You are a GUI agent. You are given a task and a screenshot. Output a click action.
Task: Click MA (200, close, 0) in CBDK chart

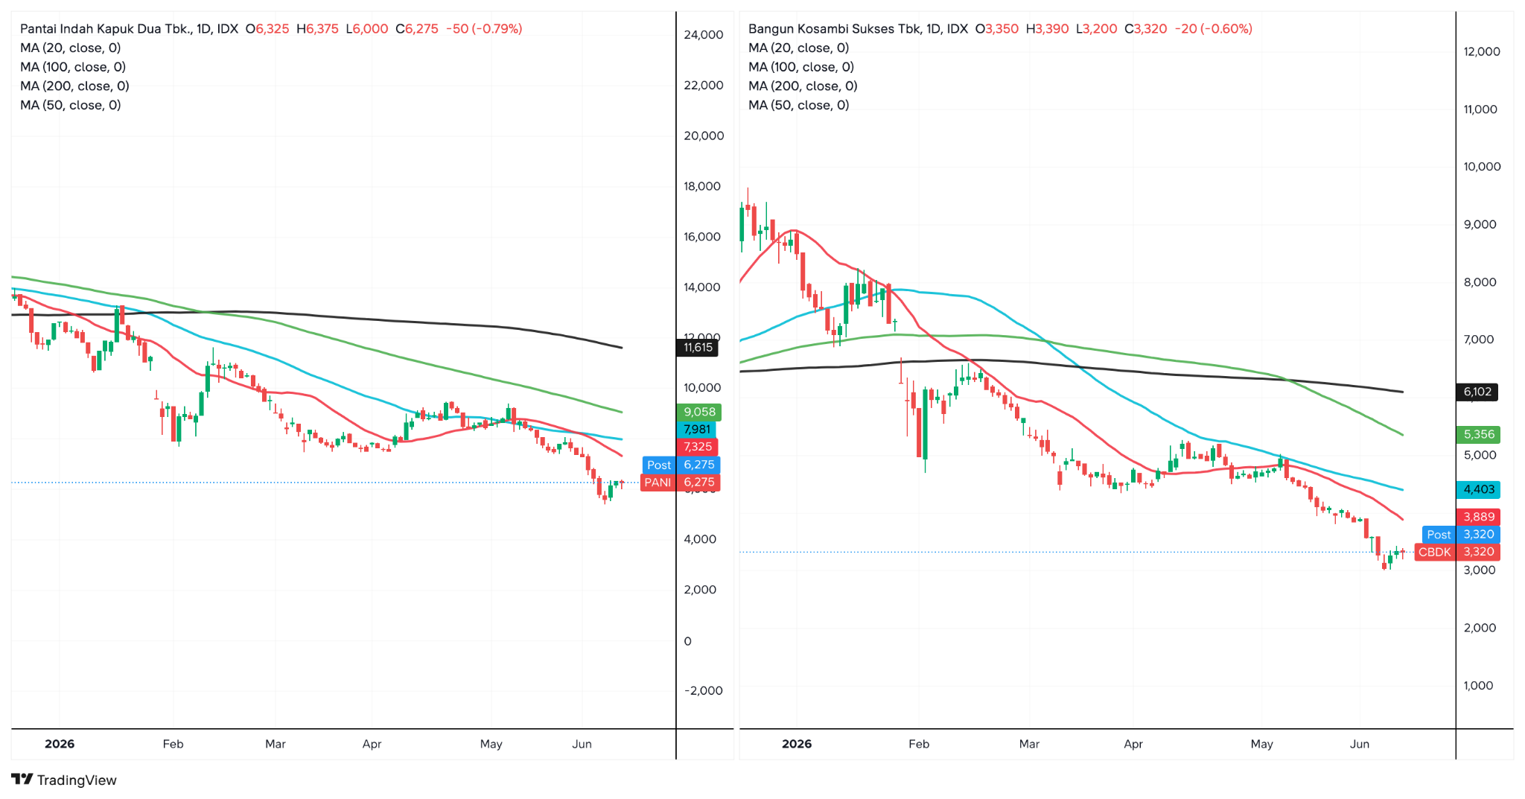pyautogui.click(x=803, y=86)
